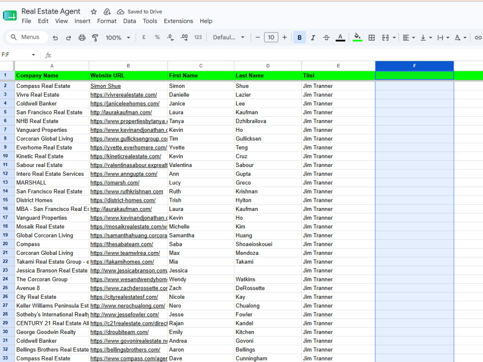The image size is (483, 362).
Task: Click the Undo icon
Action: (55, 38)
